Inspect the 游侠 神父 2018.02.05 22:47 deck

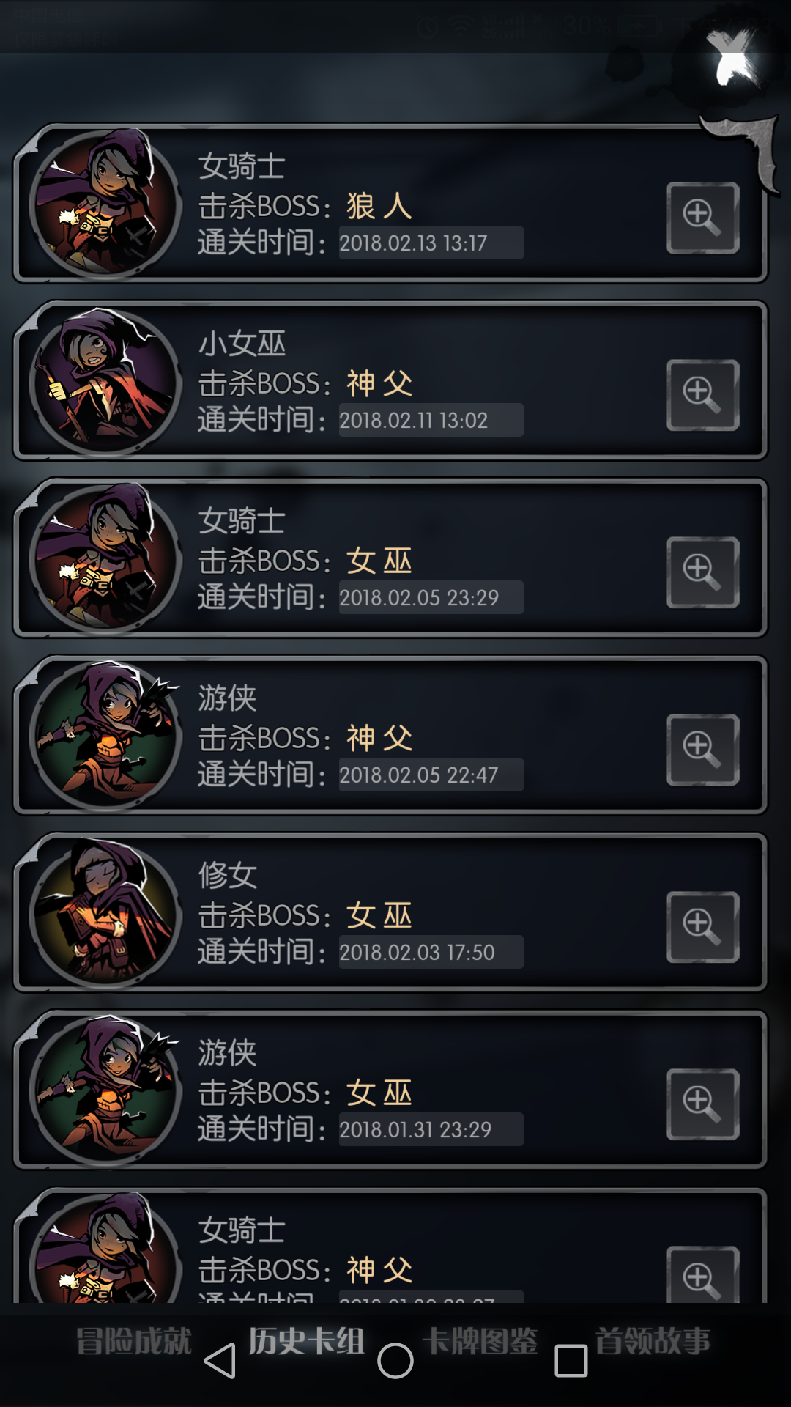click(702, 750)
